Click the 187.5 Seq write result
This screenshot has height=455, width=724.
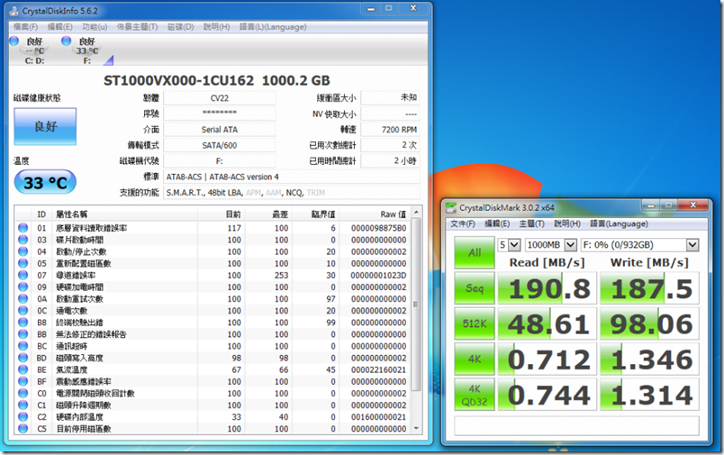coord(649,288)
